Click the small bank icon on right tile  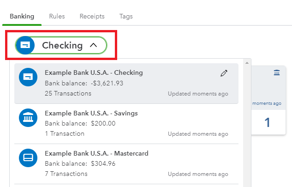point(277,72)
